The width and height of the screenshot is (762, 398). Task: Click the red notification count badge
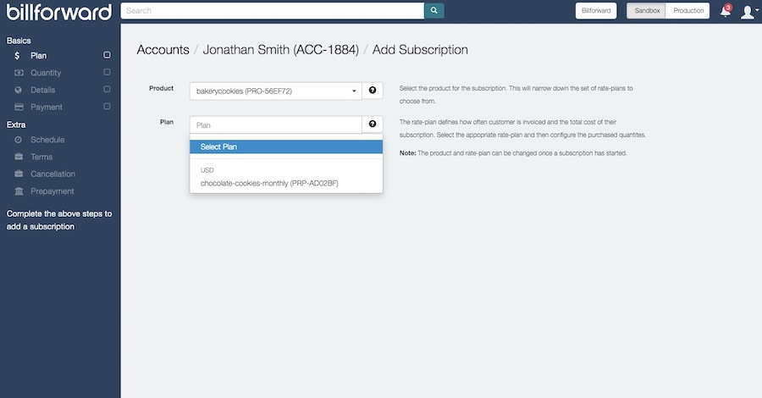[x=728, y=8]
